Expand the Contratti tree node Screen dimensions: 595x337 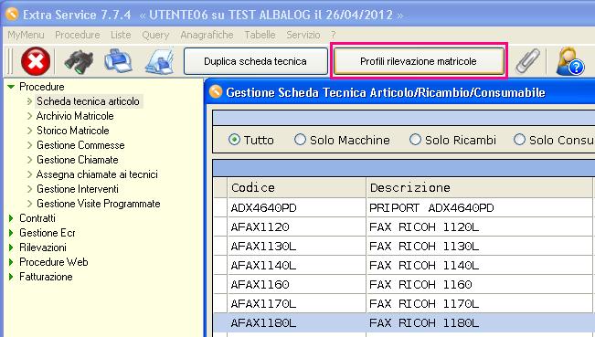click(x=11, y=218)
